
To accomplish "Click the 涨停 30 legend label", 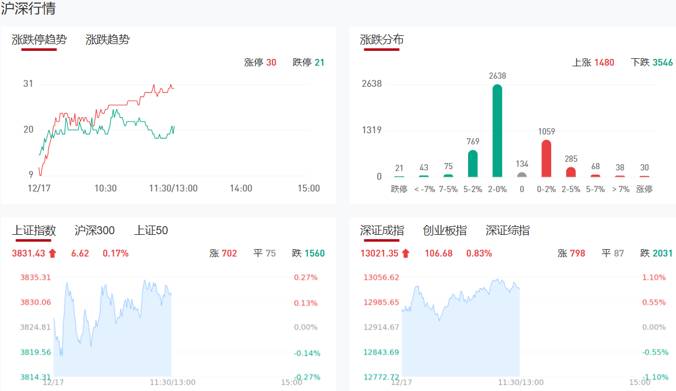I will 260,63.
